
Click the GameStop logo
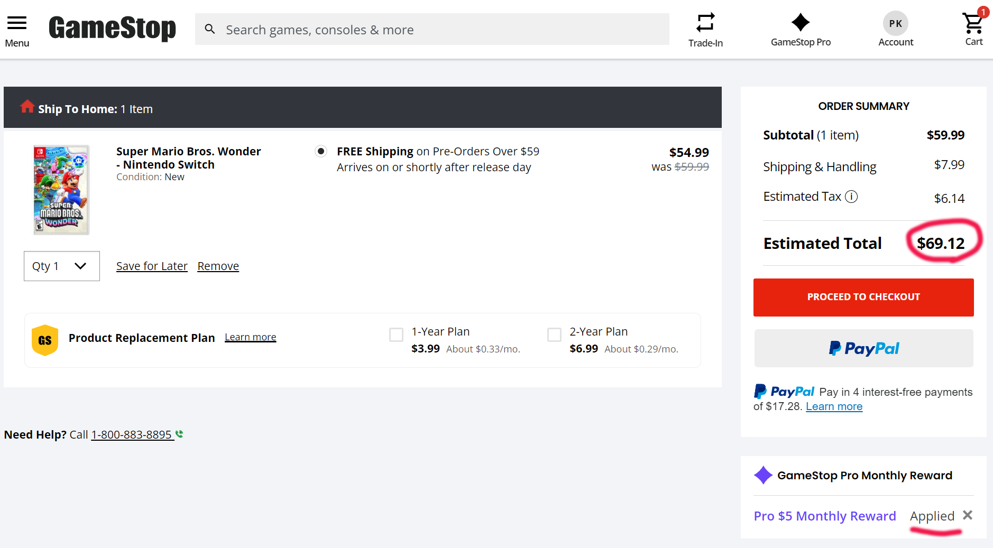point(112,29)
